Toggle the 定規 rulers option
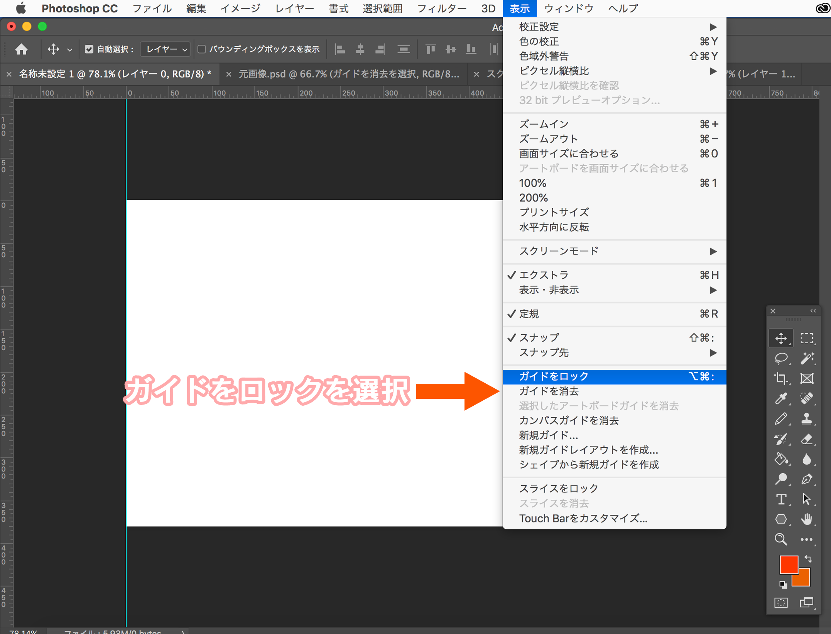Image resolution: width=831 pixels, height=634 pixels. 614,314
